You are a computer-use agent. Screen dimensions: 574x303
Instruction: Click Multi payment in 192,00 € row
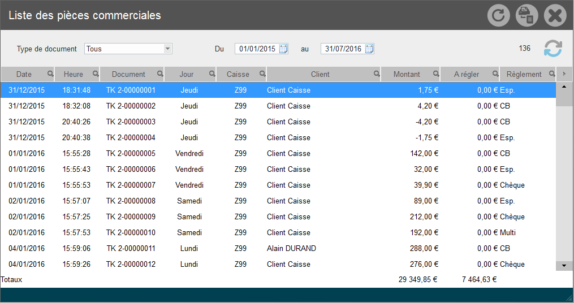tap(508, 232)
